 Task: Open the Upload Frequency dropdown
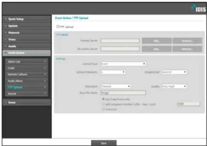(x=113, y=72)
